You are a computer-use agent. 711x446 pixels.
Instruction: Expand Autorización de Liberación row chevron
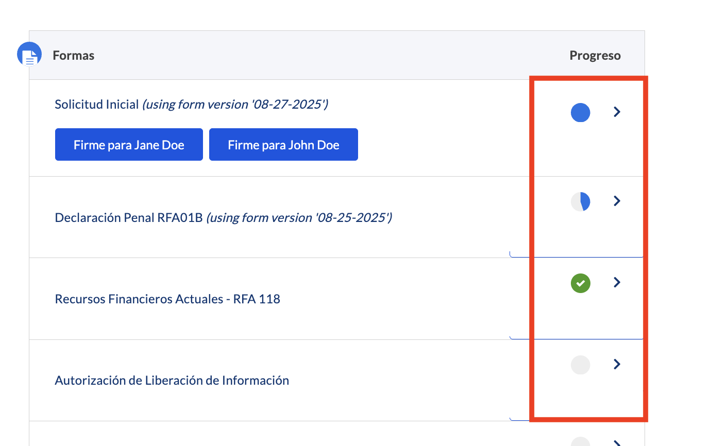click(x=617, y=364)
